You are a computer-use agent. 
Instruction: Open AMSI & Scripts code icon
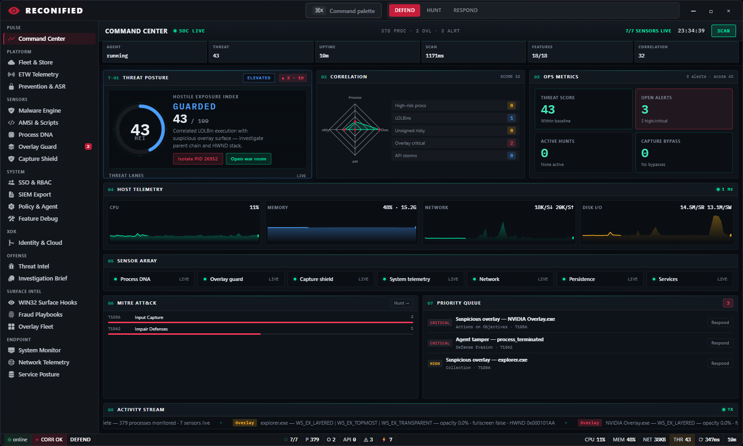(12, 123)
